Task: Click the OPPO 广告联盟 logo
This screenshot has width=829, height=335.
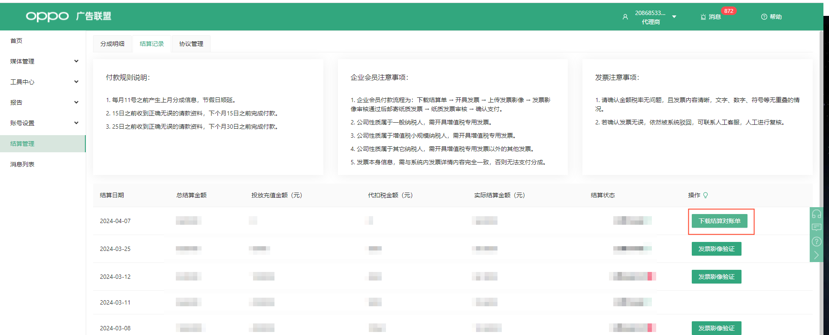Action: pos(68,16)
